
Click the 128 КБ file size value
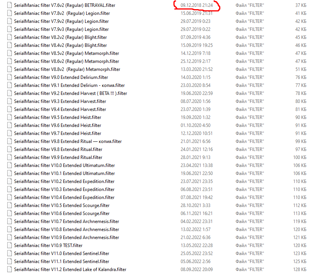(300, 270)
